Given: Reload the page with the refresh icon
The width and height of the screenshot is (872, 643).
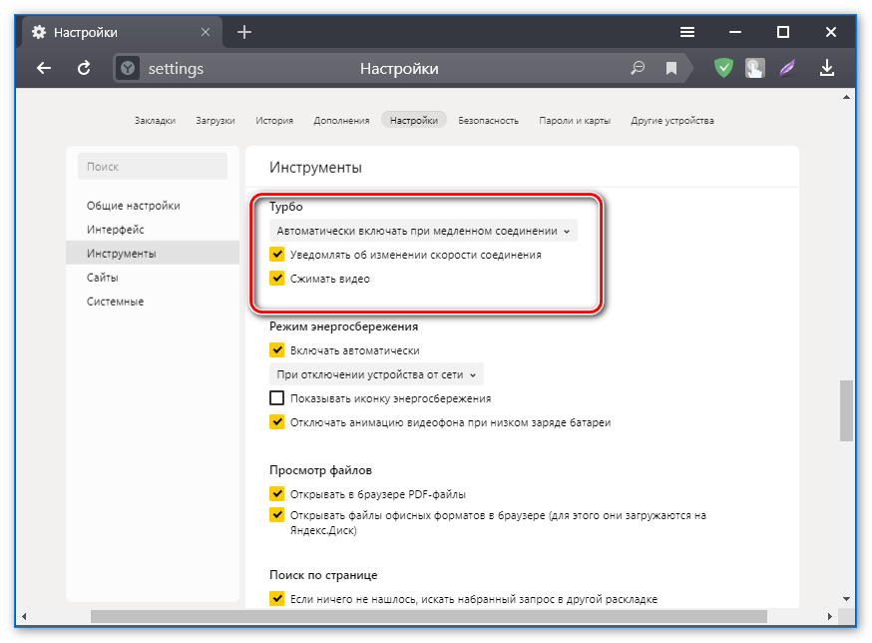Looking at the screenshot, I should pyautogui.click(x=85, y=68).
